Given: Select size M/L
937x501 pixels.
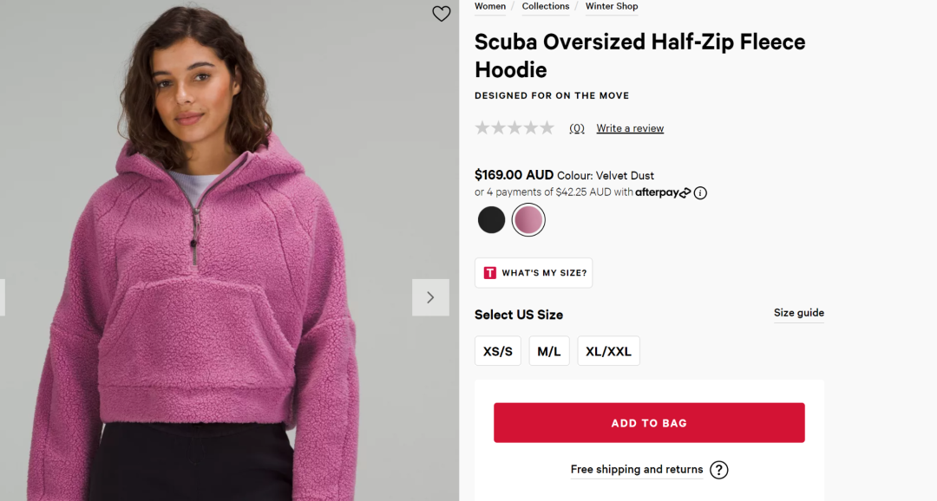Looking at the screenshot, I should tap(549, 351).
